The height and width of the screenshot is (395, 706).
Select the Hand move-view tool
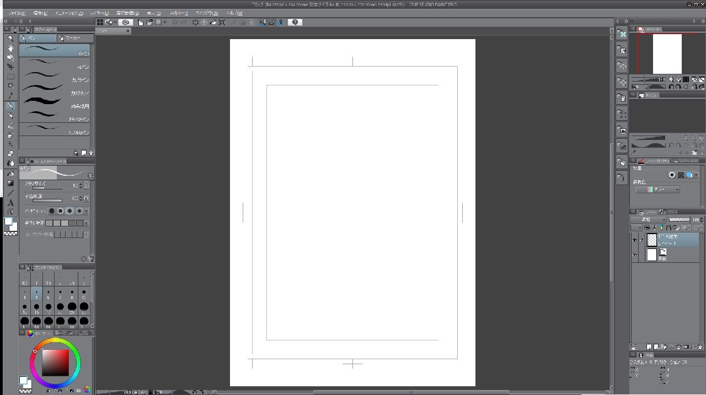[10, 48]
